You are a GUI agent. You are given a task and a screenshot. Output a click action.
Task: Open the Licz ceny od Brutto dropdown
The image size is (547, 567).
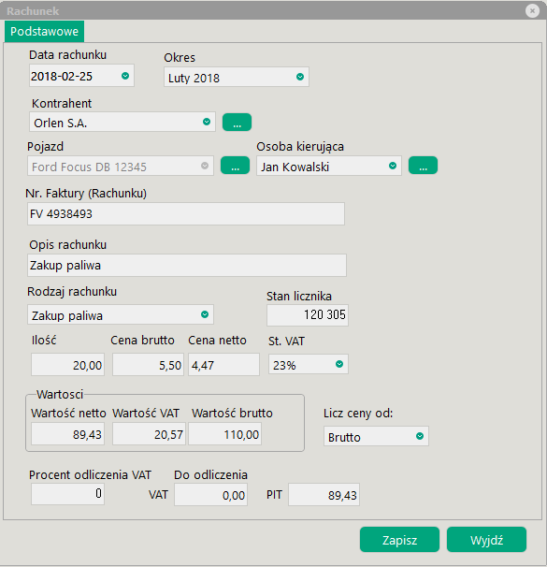420,436
